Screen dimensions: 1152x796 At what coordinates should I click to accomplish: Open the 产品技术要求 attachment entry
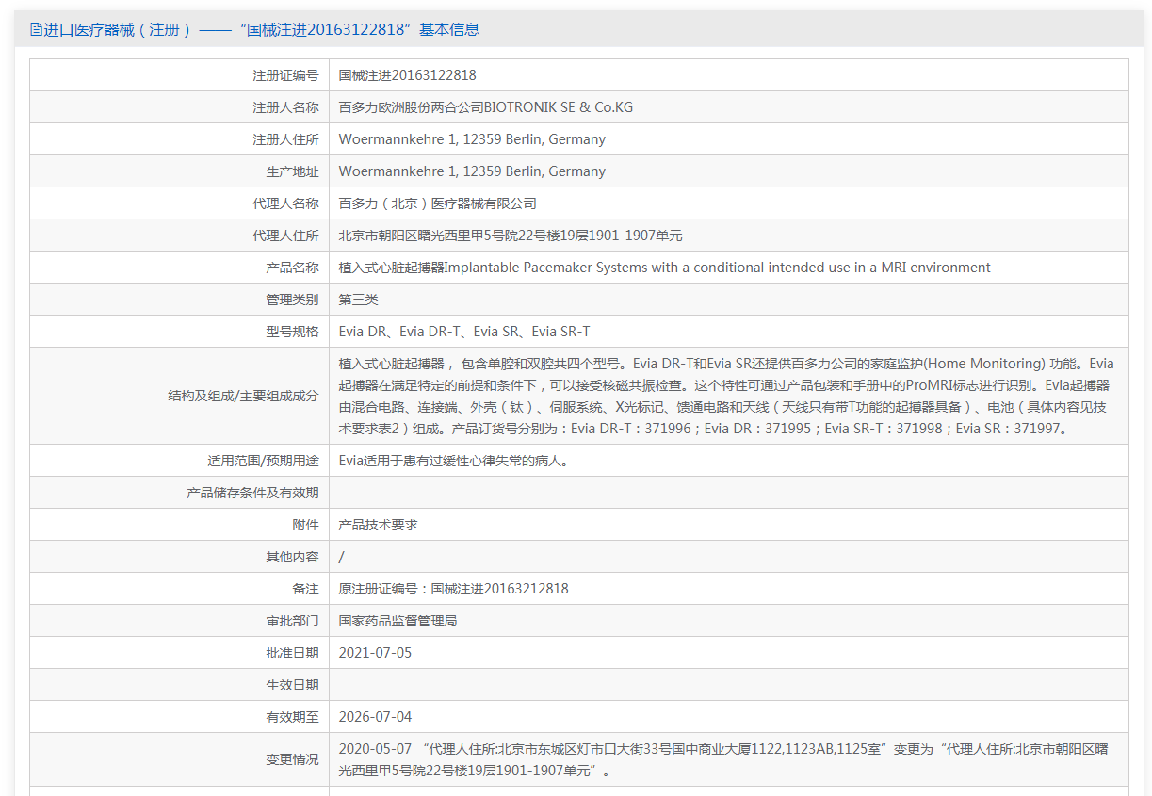coord(378,525)
